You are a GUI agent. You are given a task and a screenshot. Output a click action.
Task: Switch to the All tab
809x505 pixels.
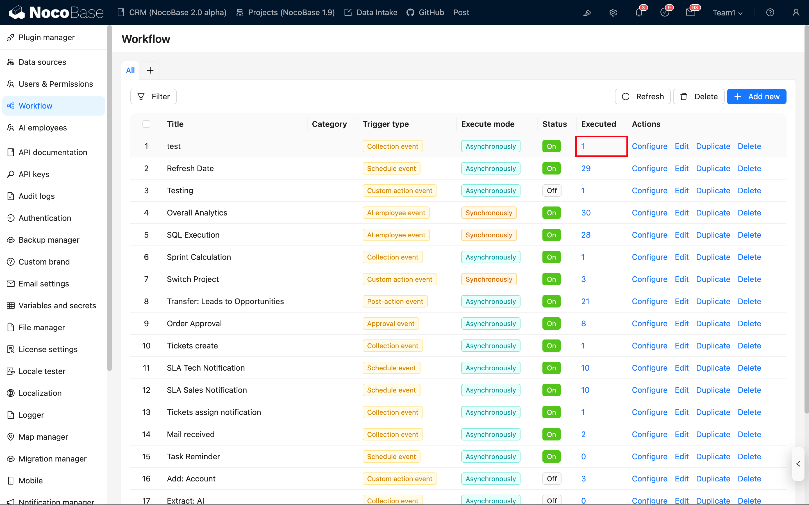click(x=130, y=70)
